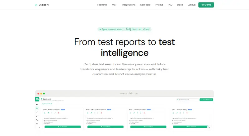View the E2E & Frontend dashboard
The height and width of the screenshot is (136, 249).
click(106, 127)
